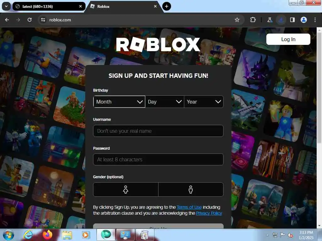Click the archive app taskbar icon
The width and height of the screenshot is (322, 241).
[145, 235]
